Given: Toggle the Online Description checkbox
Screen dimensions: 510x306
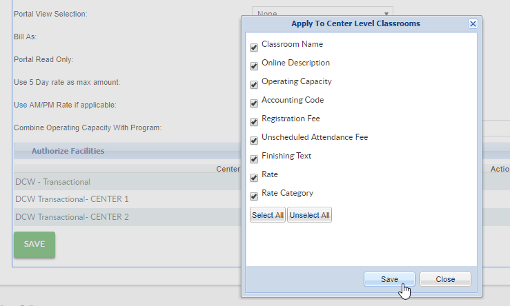Looking at the screenshot, I should (x=254, y=66).
